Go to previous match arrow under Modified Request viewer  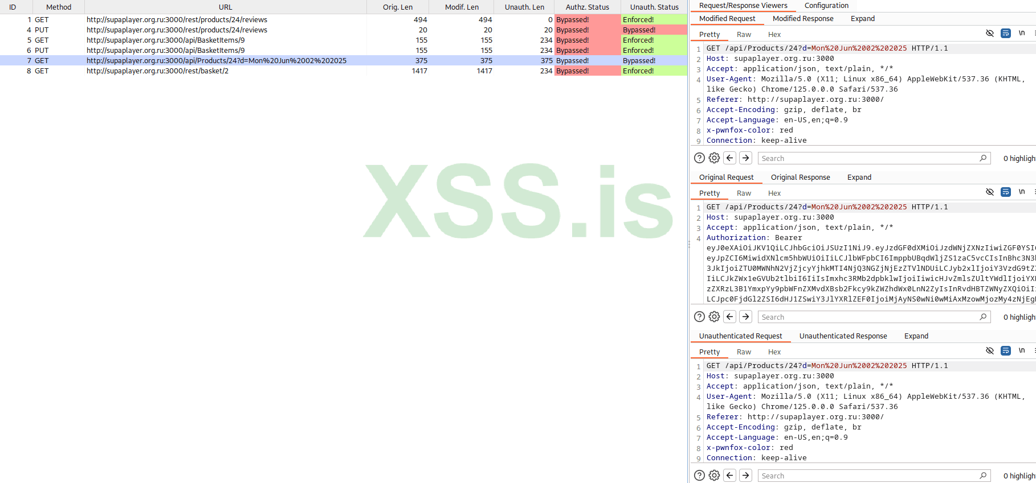tap(730, 158)
